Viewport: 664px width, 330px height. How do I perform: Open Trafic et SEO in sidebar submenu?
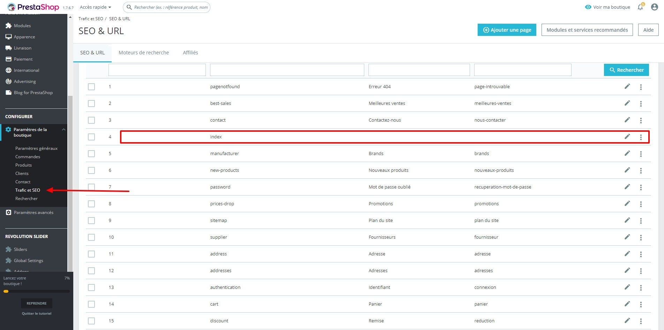click(x=28, y=190)
